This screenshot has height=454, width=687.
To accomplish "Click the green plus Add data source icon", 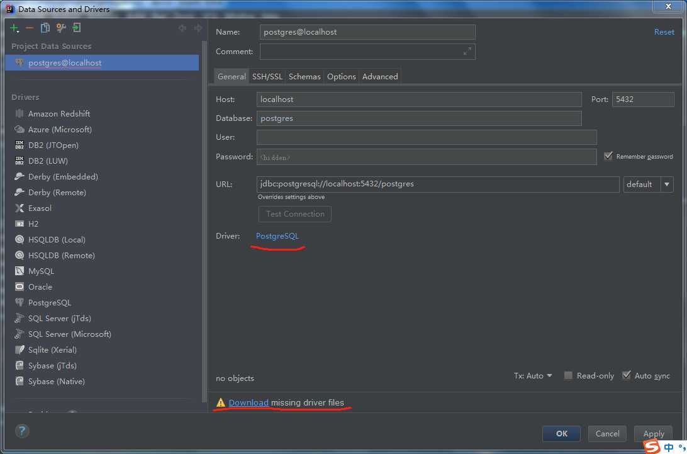I will (14, 28).
